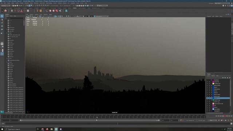The height and width of the screenshot is (131, 233).
Task: Click the red cube shelf icon
Action: [x=57, y=11]
